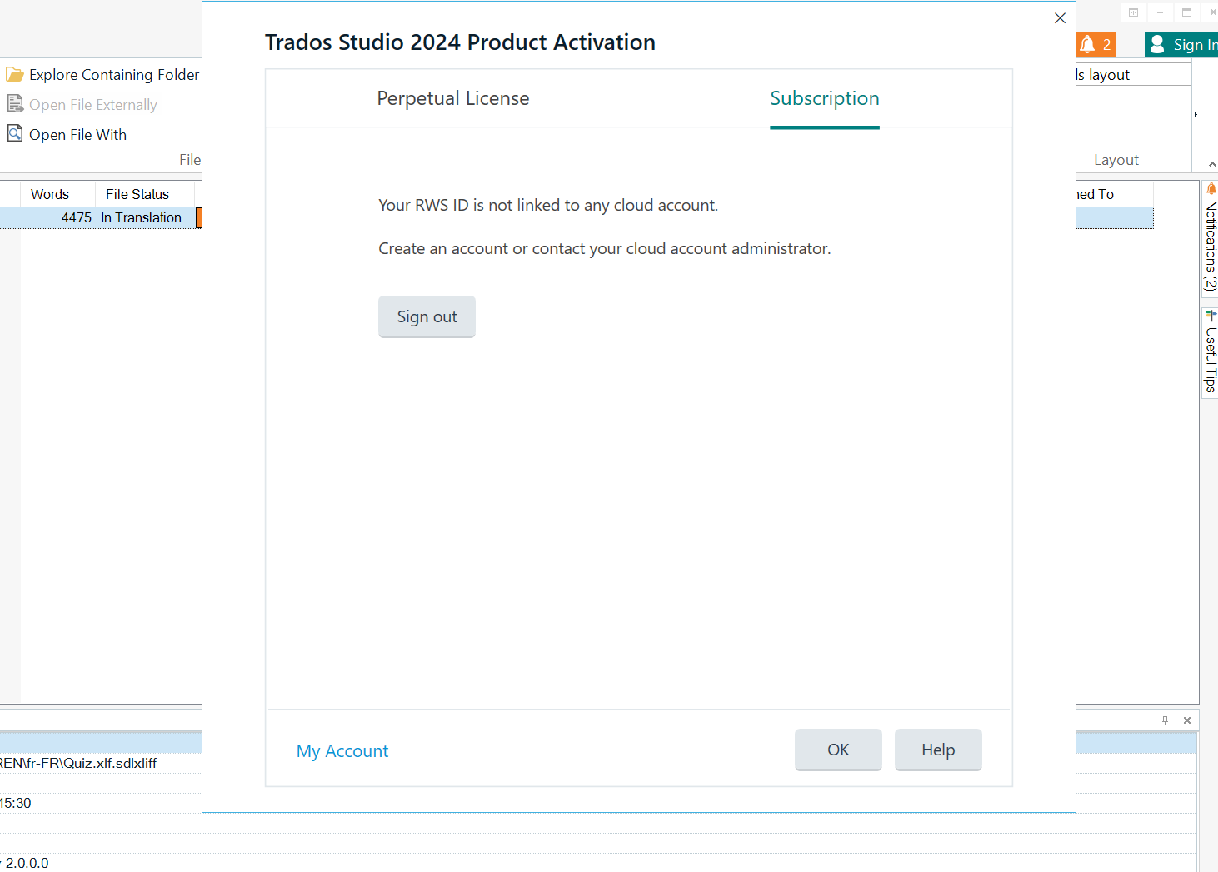Pin the bottom details panel

pyautogui.click(x=1165, y=720)
